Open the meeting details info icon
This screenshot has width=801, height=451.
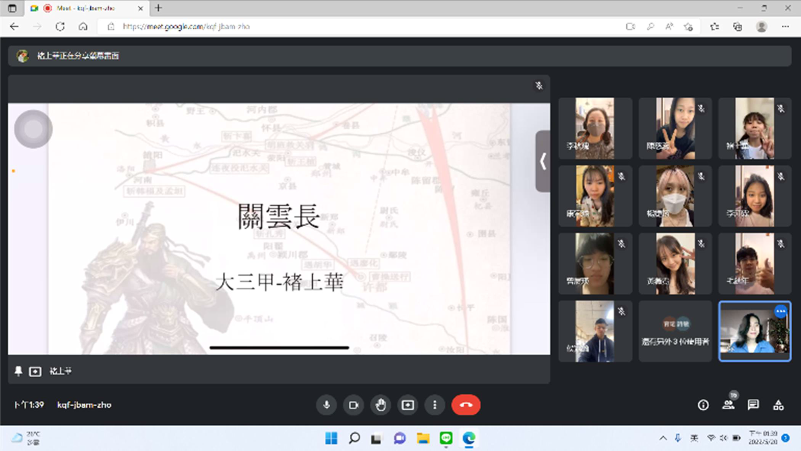[x=703, y=405]
